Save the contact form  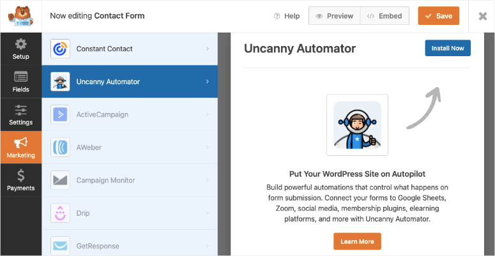[x=438, y=16]
